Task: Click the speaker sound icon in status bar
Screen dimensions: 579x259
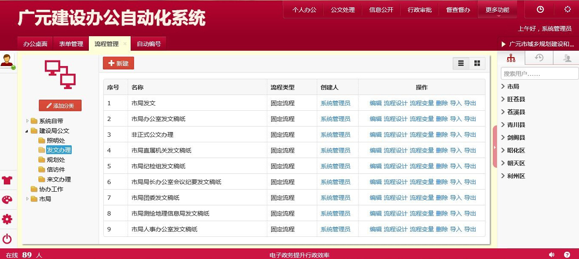Action: 551,255
